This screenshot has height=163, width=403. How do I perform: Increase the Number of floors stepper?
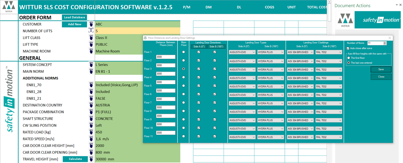pyautogui.click(x=385, y=42)
